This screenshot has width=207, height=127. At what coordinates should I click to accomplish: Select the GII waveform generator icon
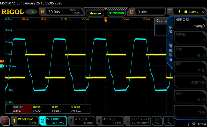(169, 121)
